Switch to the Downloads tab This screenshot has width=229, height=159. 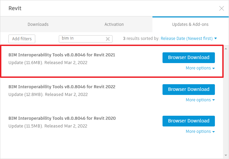tap(38, 24)
